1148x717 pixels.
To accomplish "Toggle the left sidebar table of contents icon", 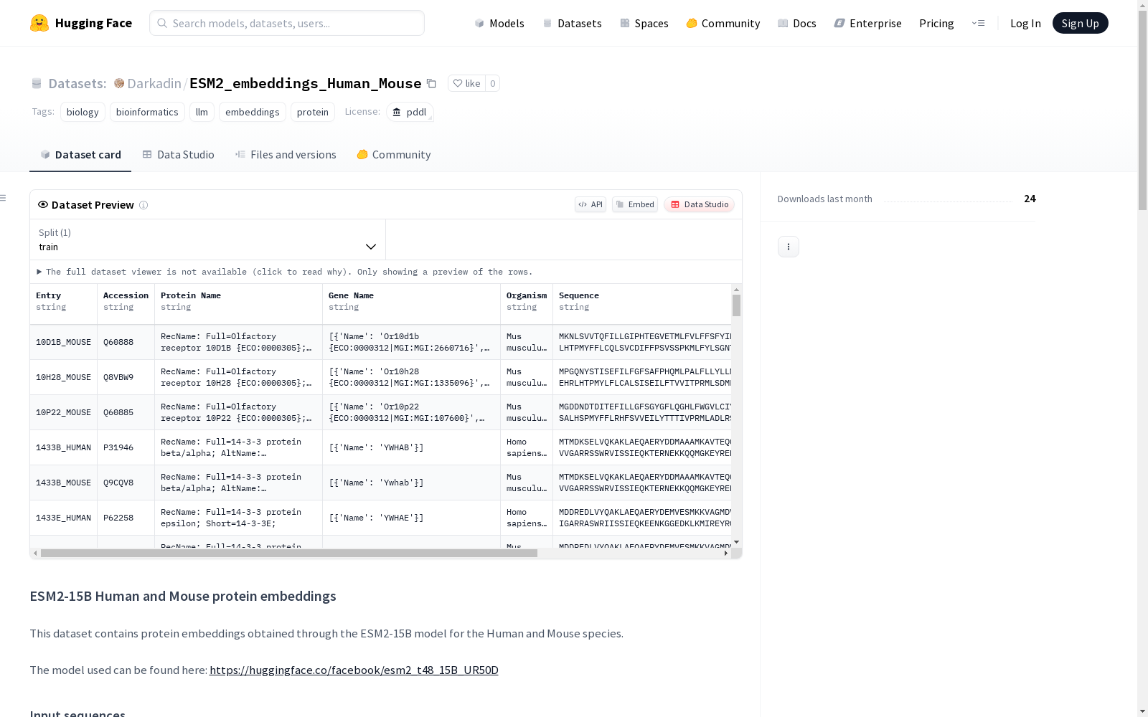I will click(4, 198).
